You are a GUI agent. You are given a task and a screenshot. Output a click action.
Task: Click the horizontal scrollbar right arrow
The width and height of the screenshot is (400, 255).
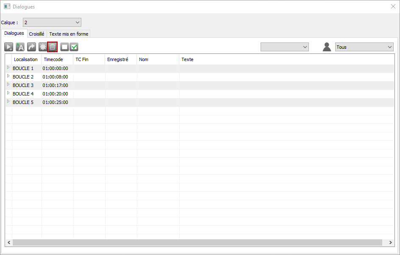pyautogui.click(x=390, y=242)
